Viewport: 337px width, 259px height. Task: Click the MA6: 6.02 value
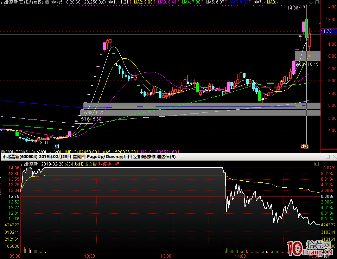coord(239,2)
